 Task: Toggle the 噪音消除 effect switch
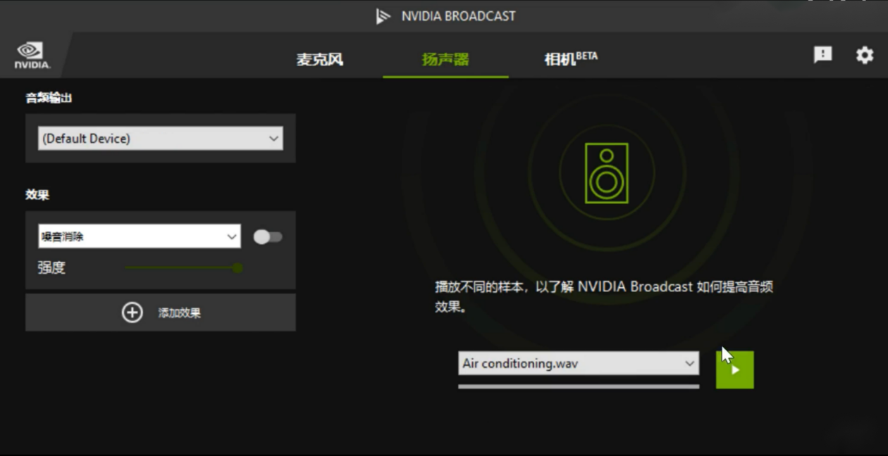[x=268, y=237]
